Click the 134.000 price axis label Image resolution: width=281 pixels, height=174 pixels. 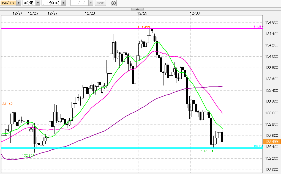click(x=272, y=56)
